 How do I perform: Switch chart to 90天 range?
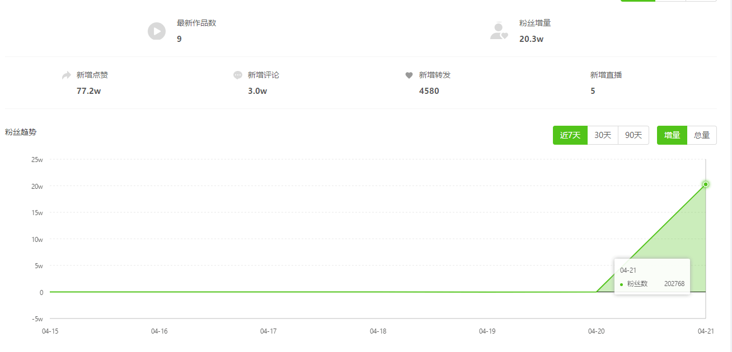tap(634, 135)
